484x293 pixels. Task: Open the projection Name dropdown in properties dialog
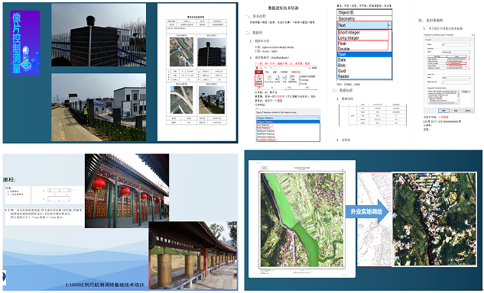coord(456,53)
